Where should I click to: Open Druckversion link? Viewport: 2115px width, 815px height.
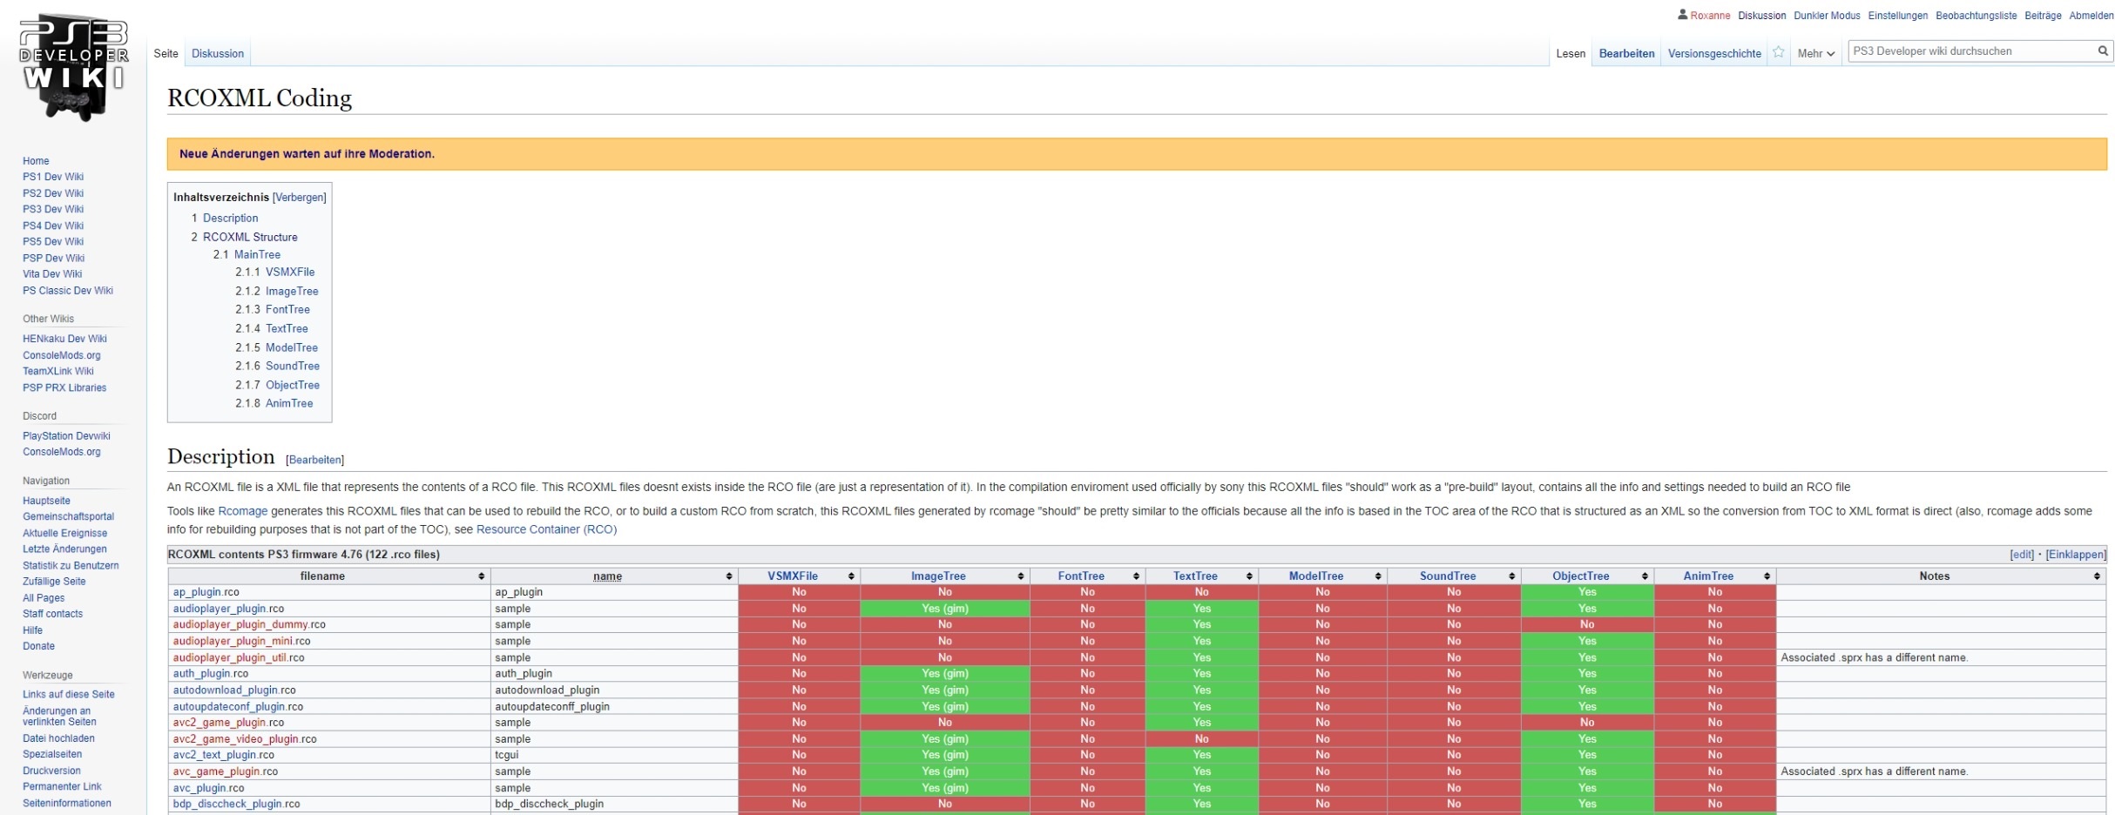click(51, 771)
